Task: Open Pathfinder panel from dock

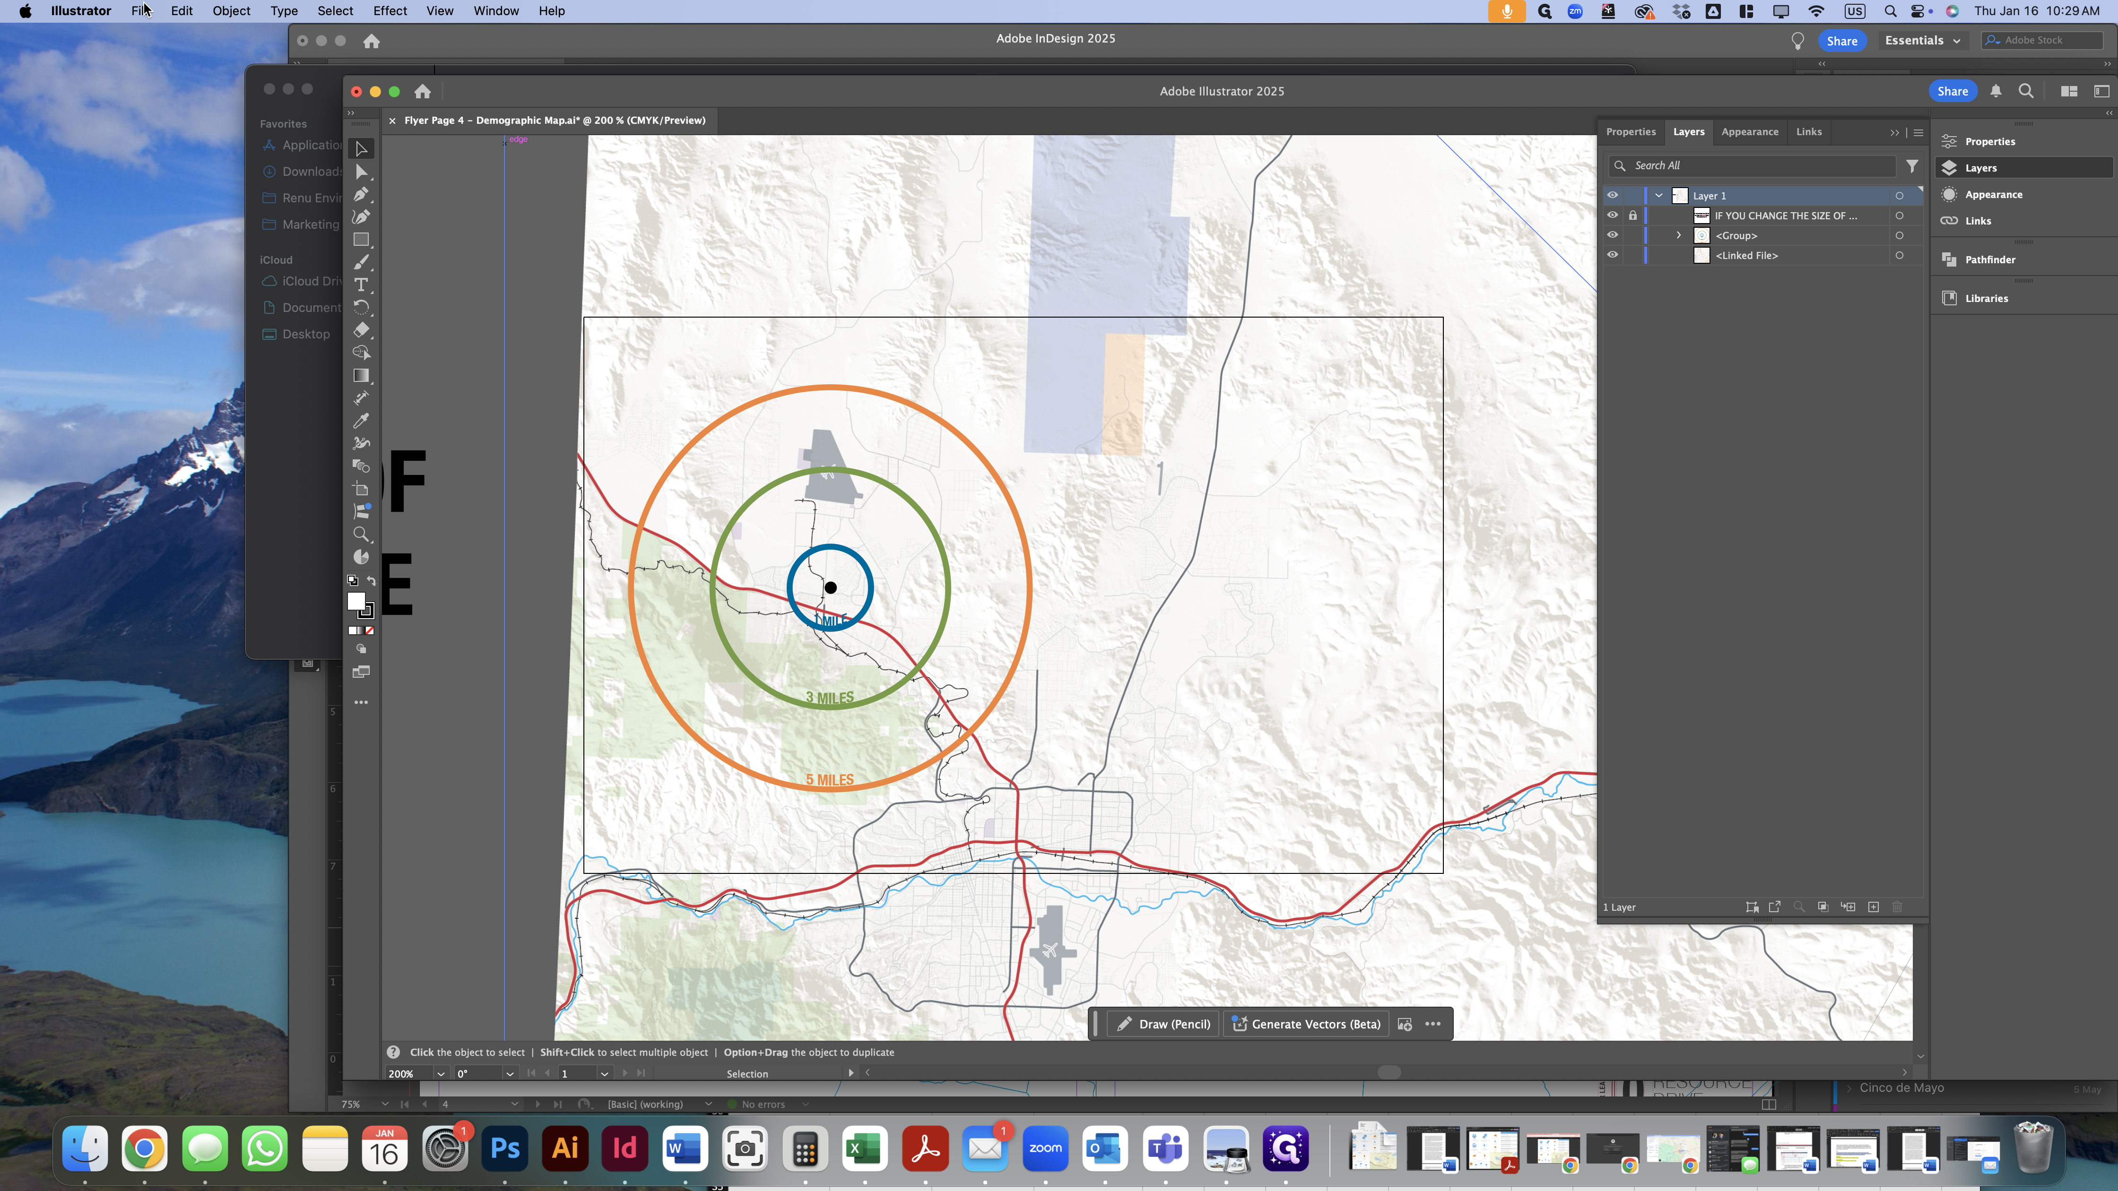Action: (x=1989, y=260)
